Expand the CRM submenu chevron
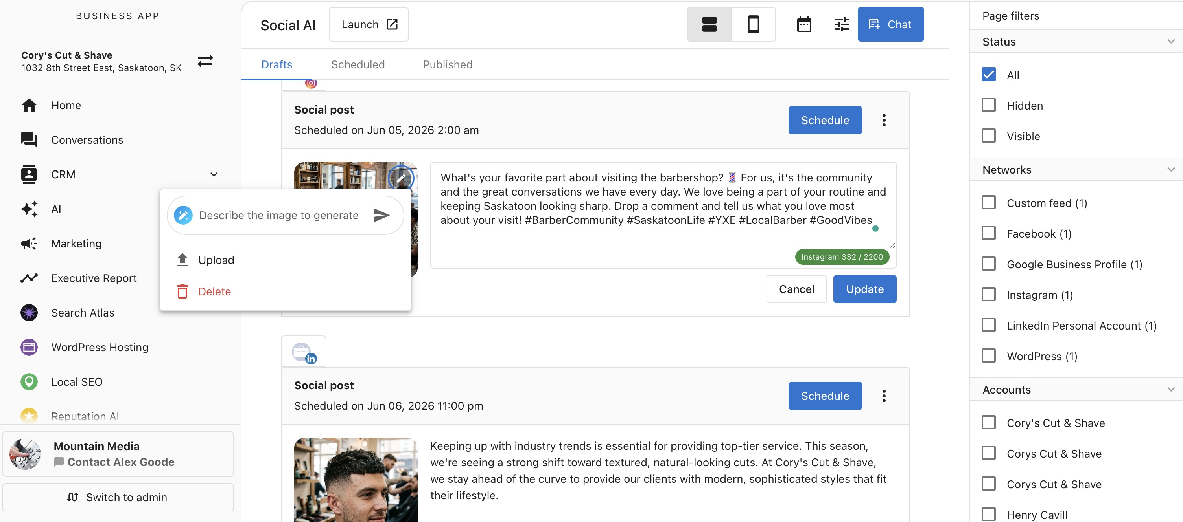 pyautogui.click(x=214, y=174)
